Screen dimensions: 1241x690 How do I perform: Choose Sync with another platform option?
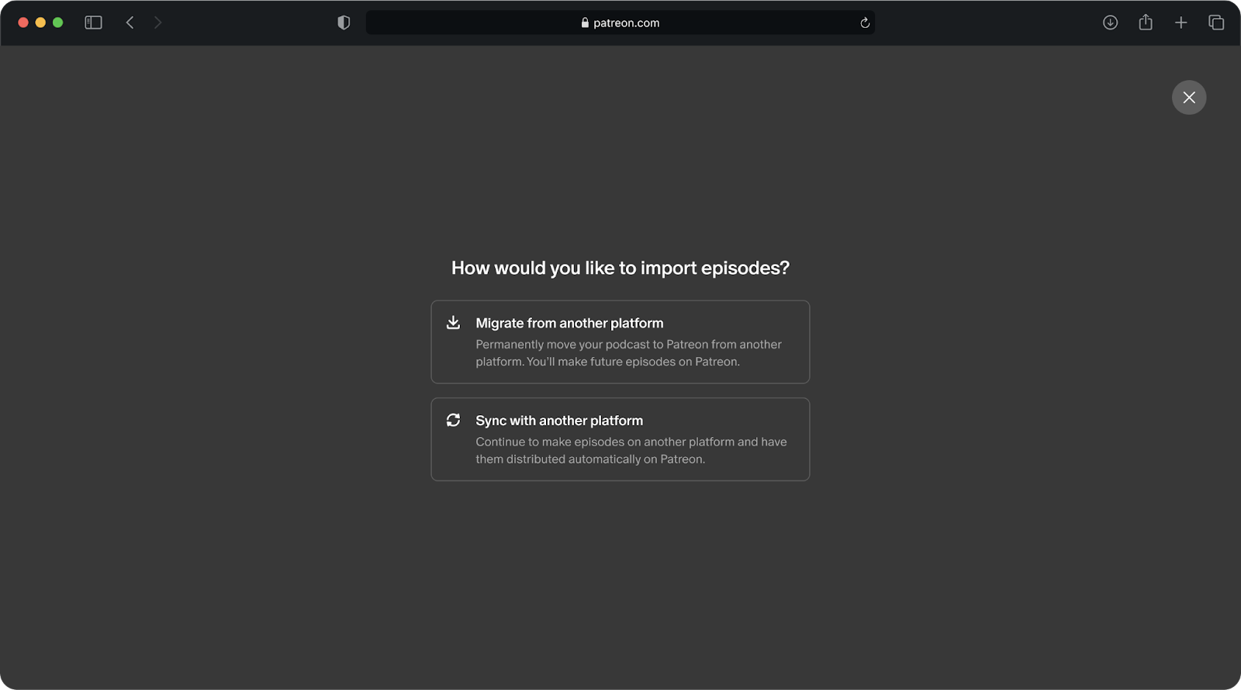(620, 439)
